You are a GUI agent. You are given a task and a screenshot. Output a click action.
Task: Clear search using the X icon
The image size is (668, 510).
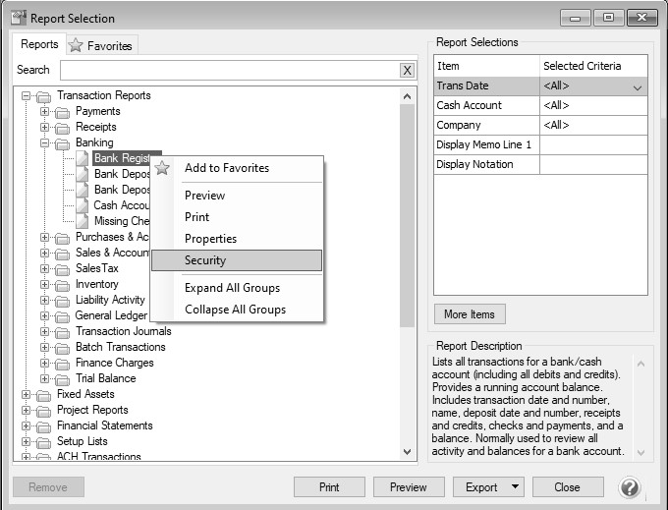pos(407,70)
